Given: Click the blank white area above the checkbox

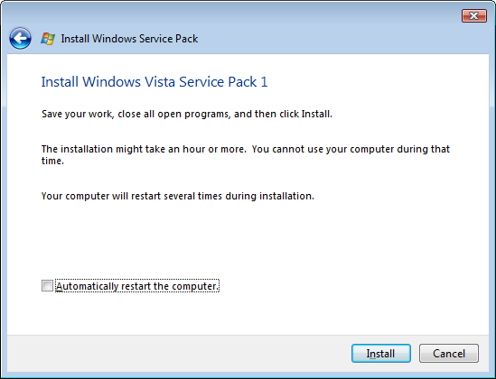Looking at the screenshot, I should 247,240.
